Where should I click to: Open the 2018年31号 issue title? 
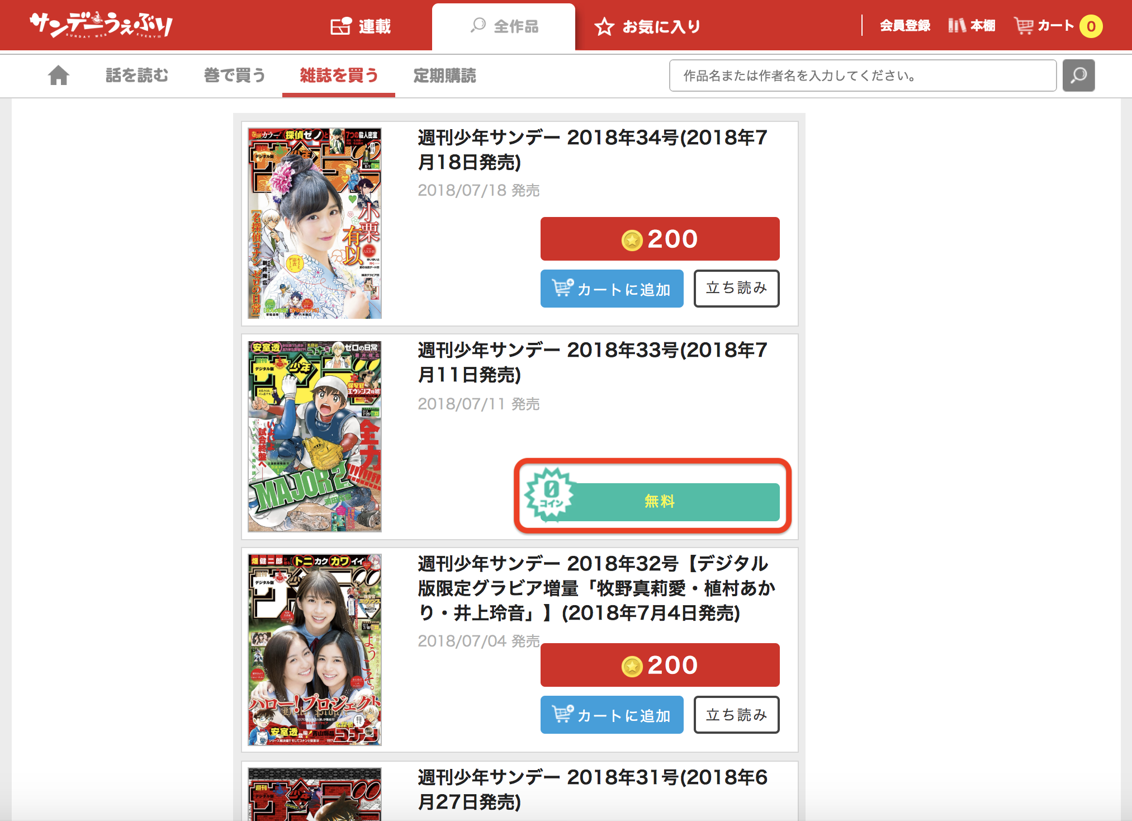(x=593, y=789)
